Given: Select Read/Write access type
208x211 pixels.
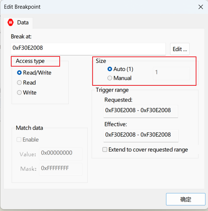Looking at the screenshot, I should (34, 73).
